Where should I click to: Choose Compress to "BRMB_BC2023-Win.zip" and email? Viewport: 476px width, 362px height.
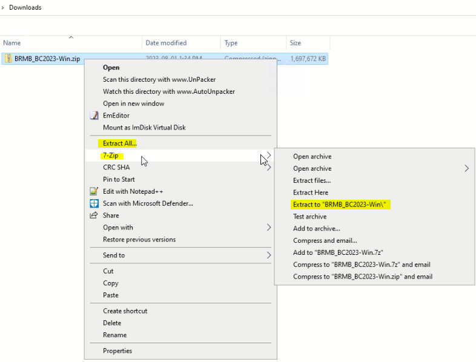tap(363, 277)
